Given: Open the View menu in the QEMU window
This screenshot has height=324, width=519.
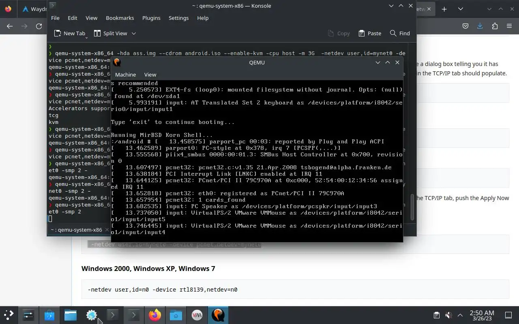Looking at the screenshot, I should pyautogui.click(x=150, y=75).
